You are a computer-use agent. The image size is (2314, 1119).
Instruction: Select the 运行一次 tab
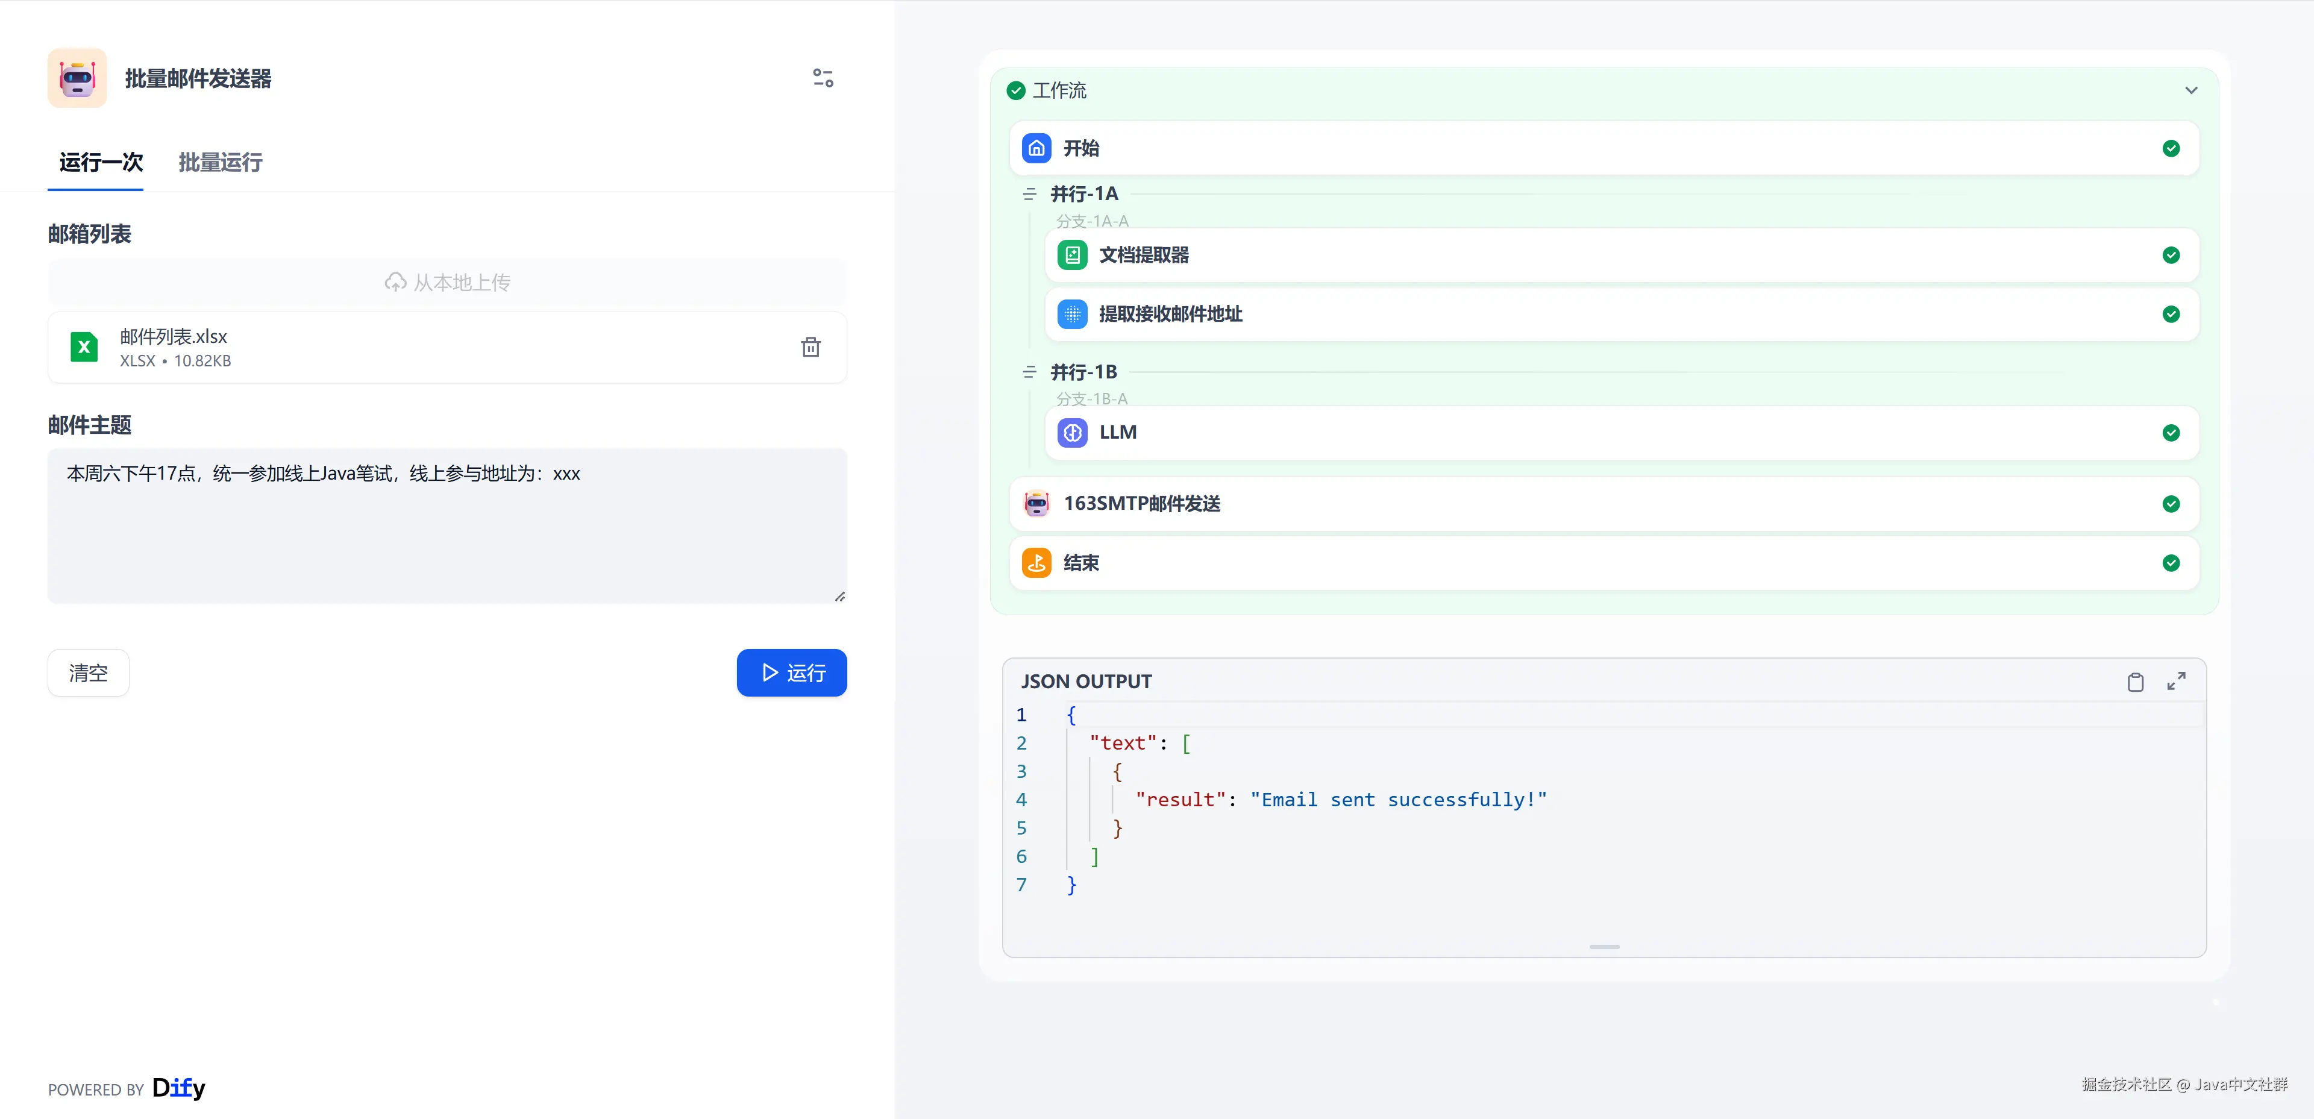pos(101,163)
